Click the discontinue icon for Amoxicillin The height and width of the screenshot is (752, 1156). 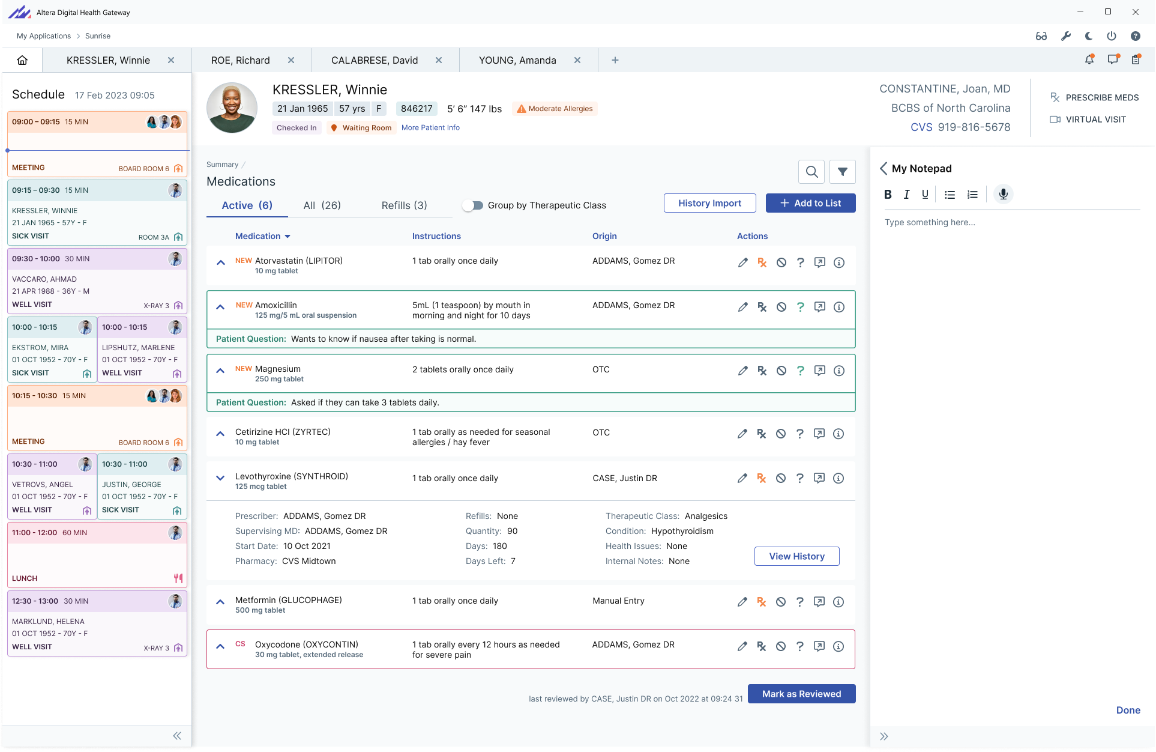781,307
